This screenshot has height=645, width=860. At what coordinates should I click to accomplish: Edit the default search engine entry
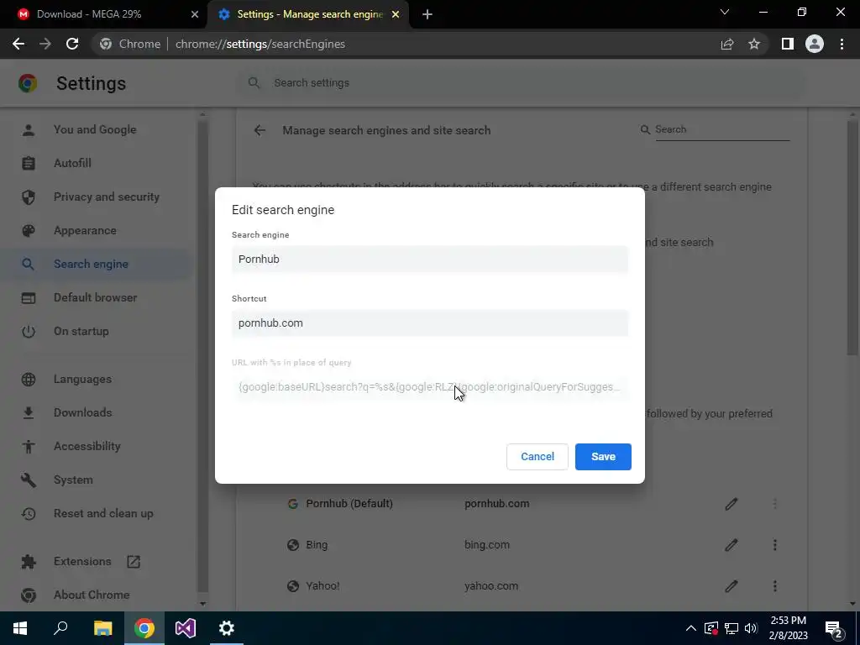[732, 504]
